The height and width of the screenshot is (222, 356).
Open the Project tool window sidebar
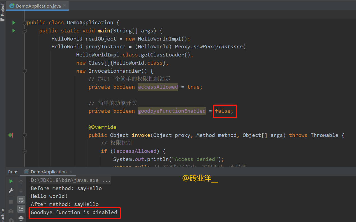(x=3, y=8)
